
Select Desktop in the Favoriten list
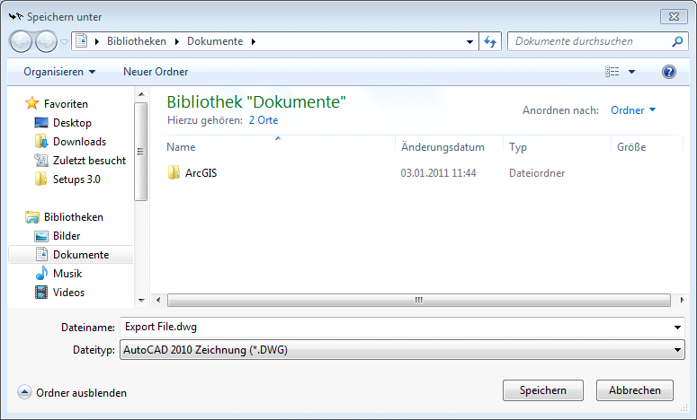pos(72,123)
